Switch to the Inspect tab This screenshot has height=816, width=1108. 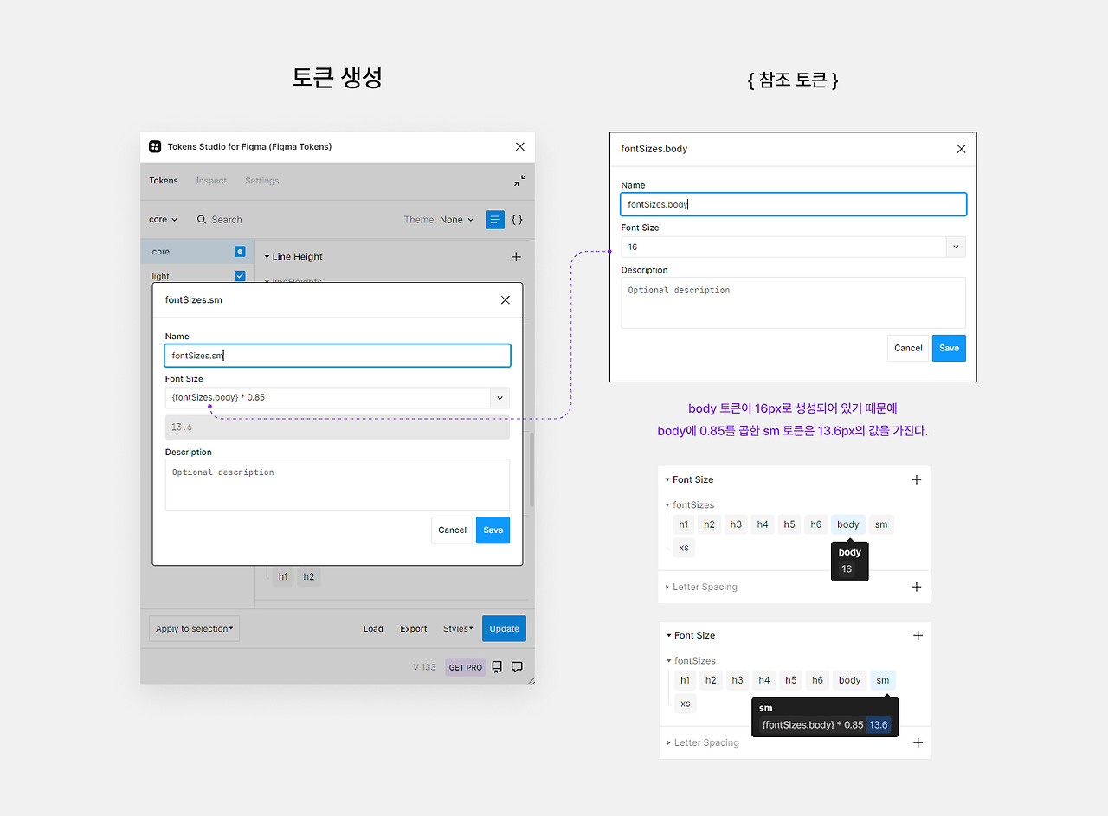211,180
